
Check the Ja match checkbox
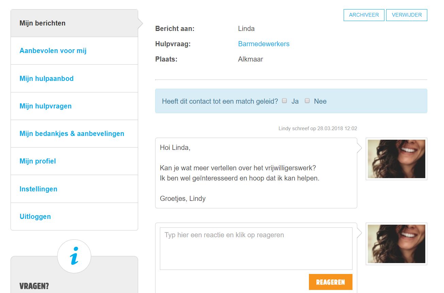(284, 101)
